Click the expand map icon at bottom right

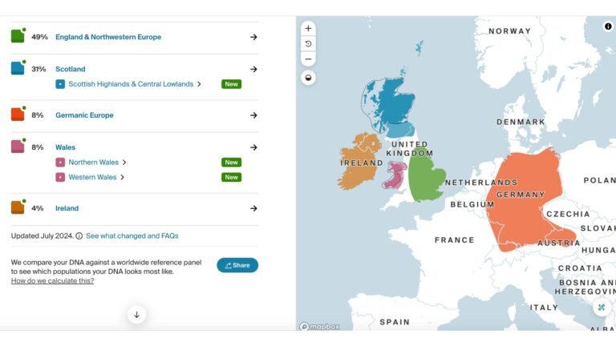click(x=602, y=308)
